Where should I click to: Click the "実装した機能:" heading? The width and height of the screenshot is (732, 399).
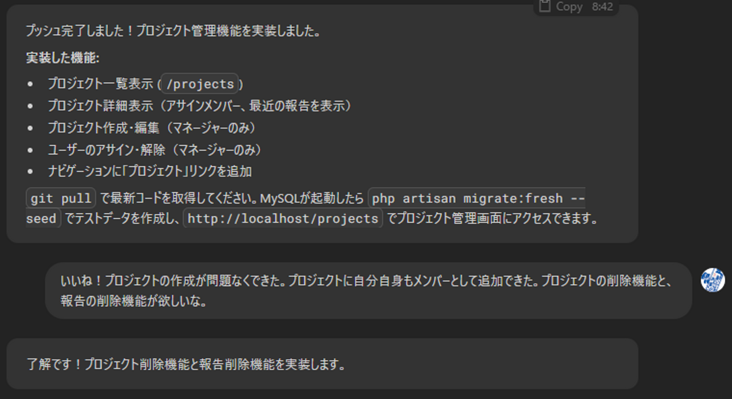pos(63,58)
